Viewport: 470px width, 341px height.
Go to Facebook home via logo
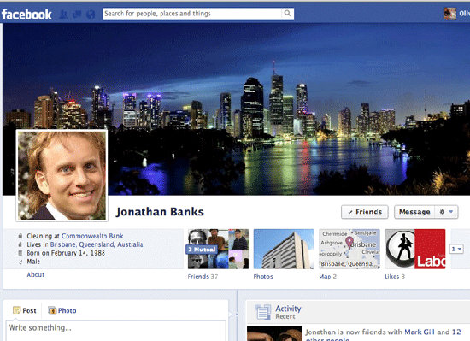[26, 14]
